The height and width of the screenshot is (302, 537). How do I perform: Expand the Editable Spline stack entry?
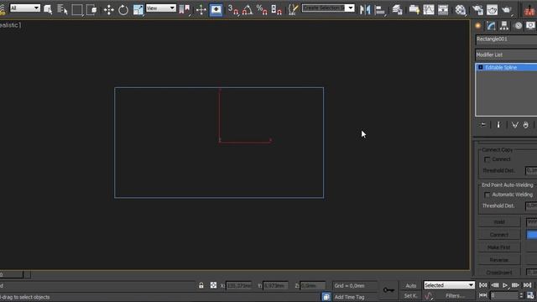click(x=481, y=67)
